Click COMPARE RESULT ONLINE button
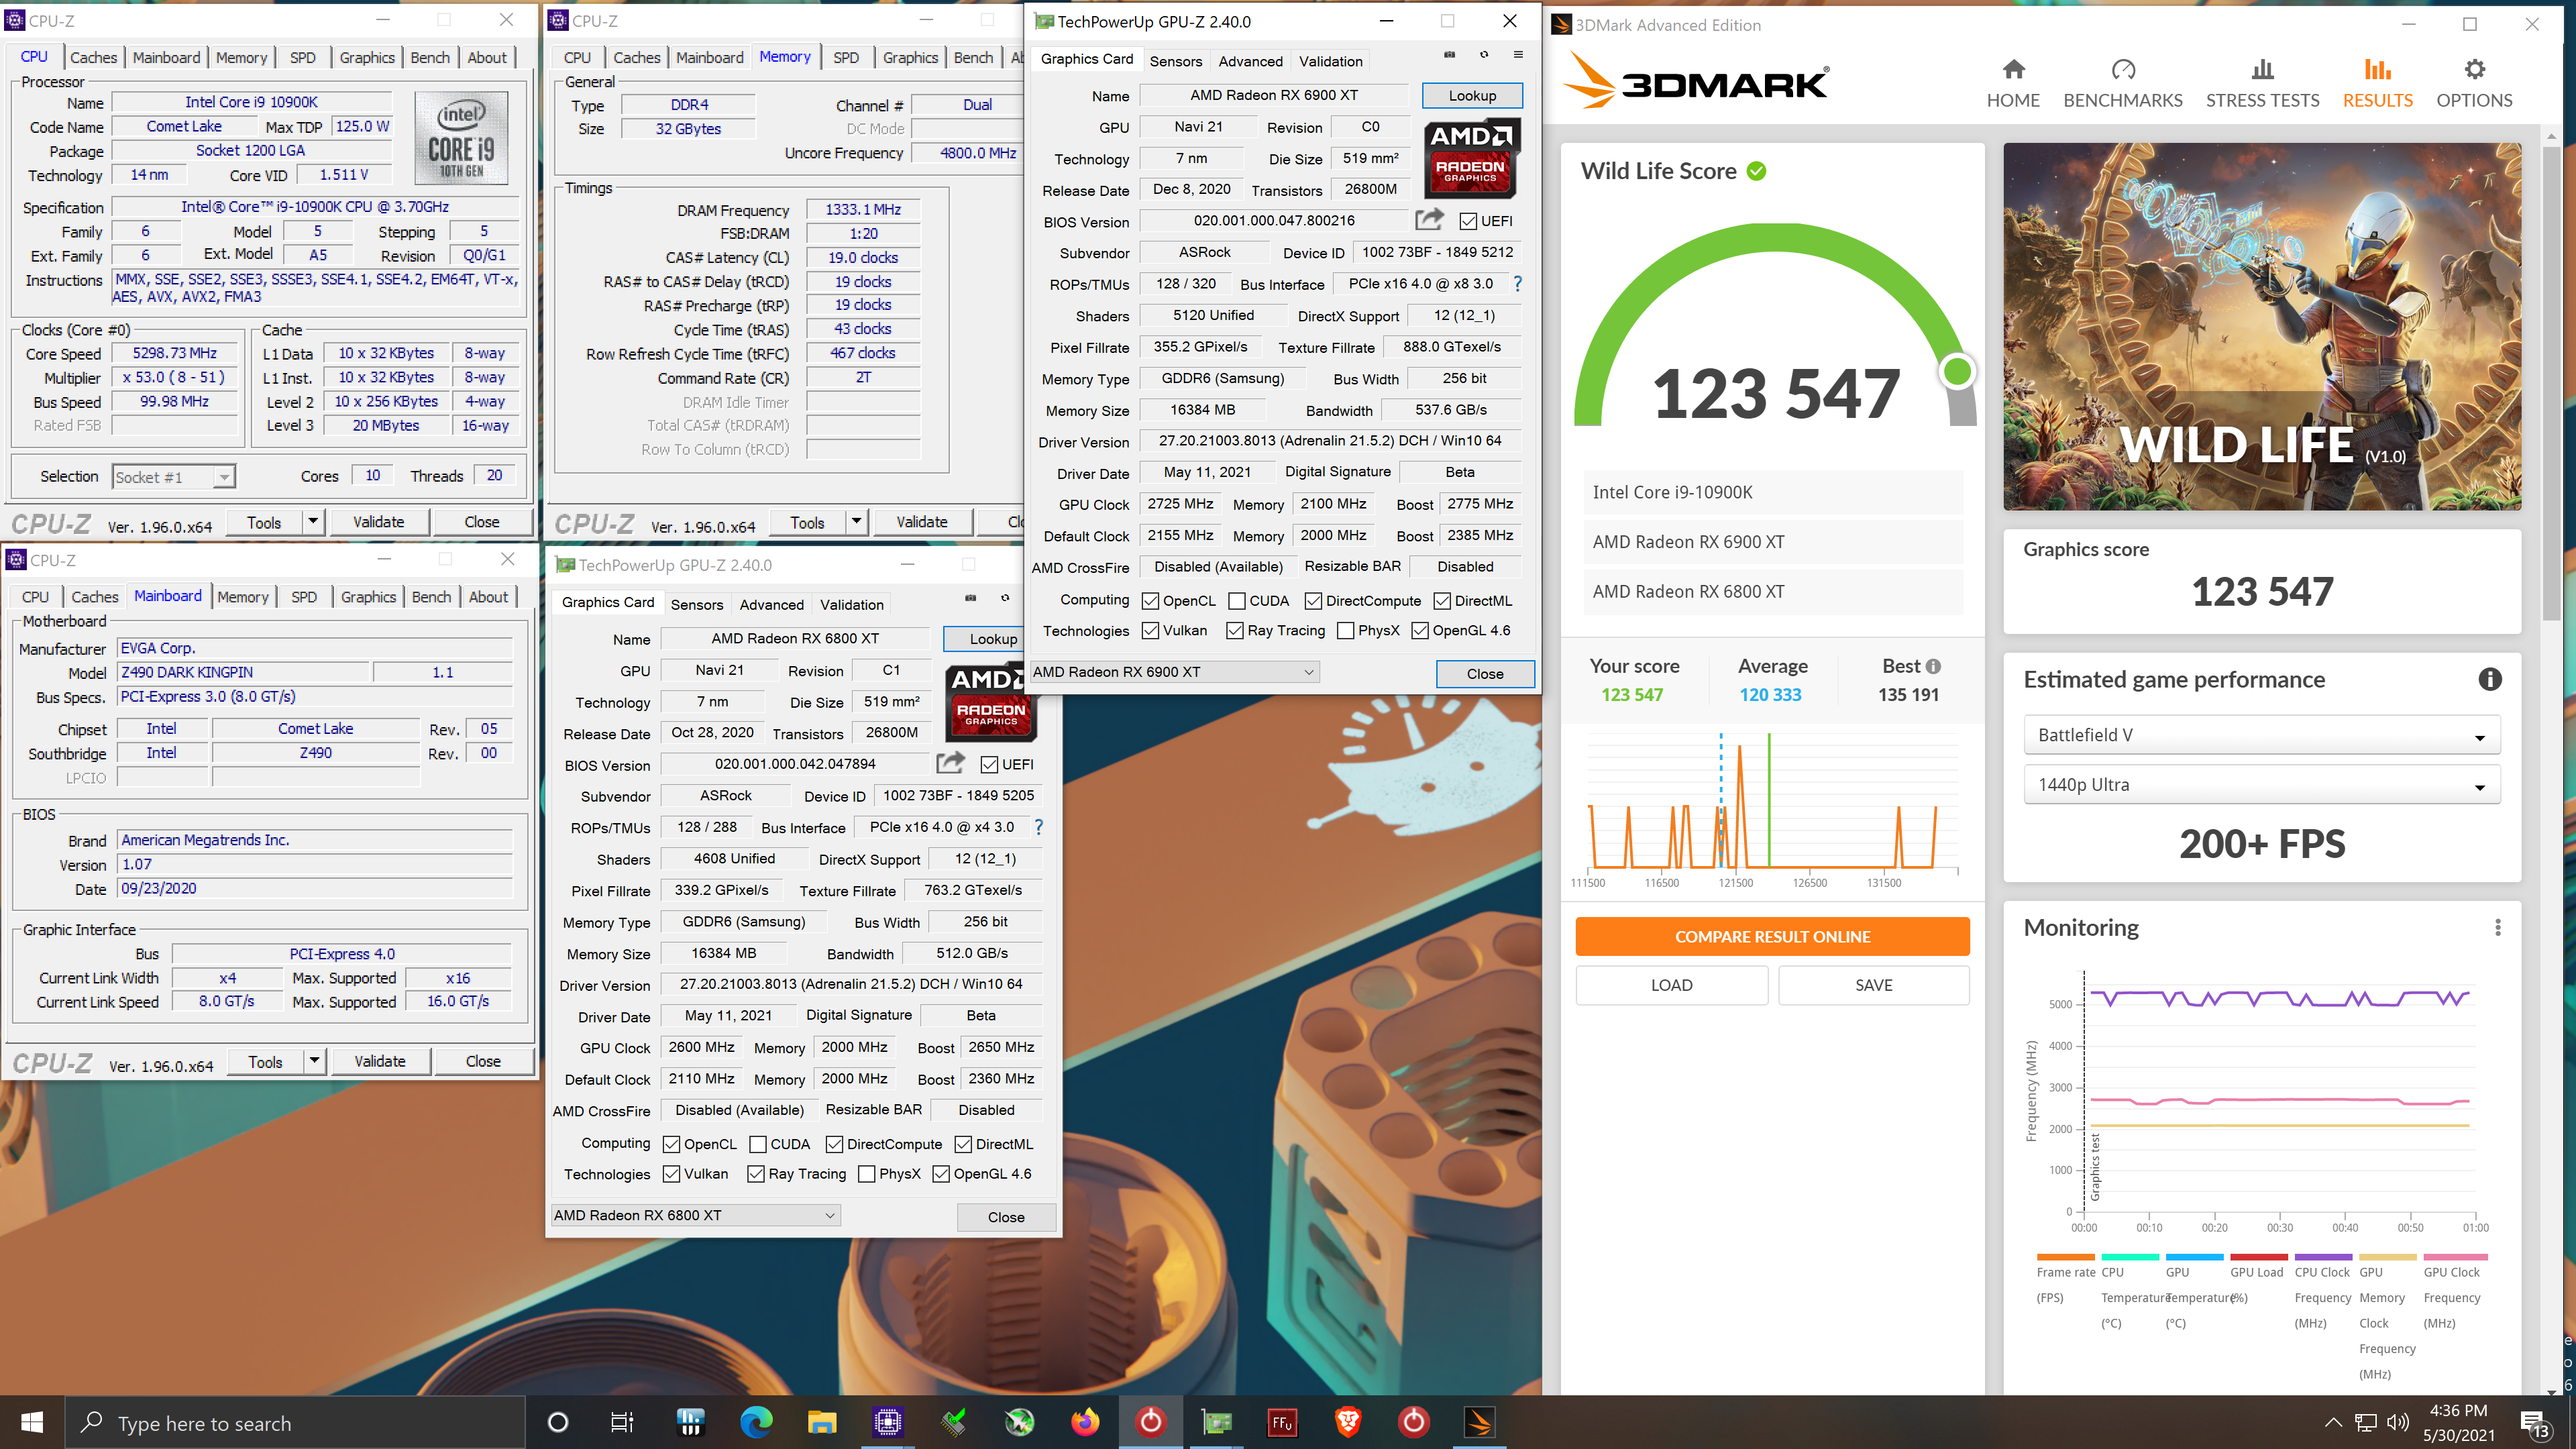This screenshot has width=2576, height=1449. (x=1772, y=937)
